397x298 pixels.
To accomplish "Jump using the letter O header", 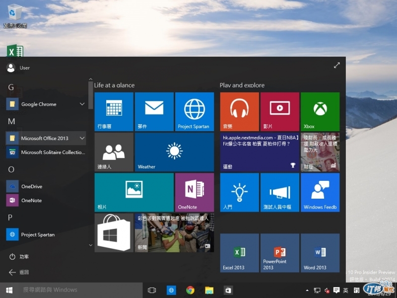I will point(11,169).
